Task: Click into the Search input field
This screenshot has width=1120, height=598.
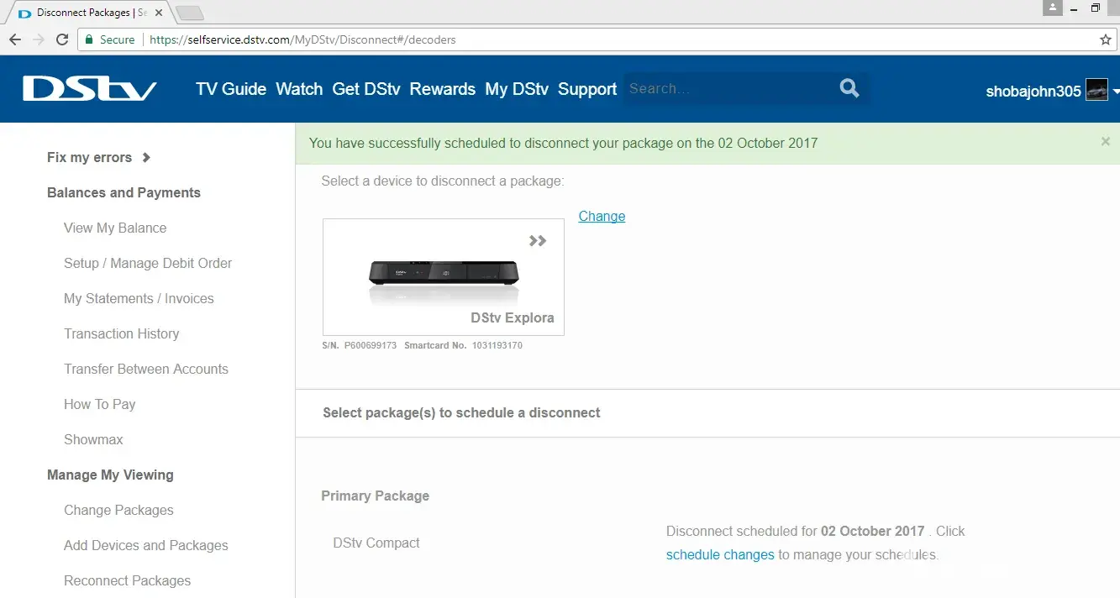Action: click(727, 88)
